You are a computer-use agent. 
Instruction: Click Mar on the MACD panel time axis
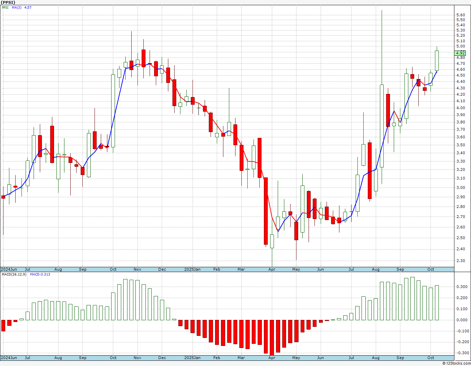(x=241, y=358)
